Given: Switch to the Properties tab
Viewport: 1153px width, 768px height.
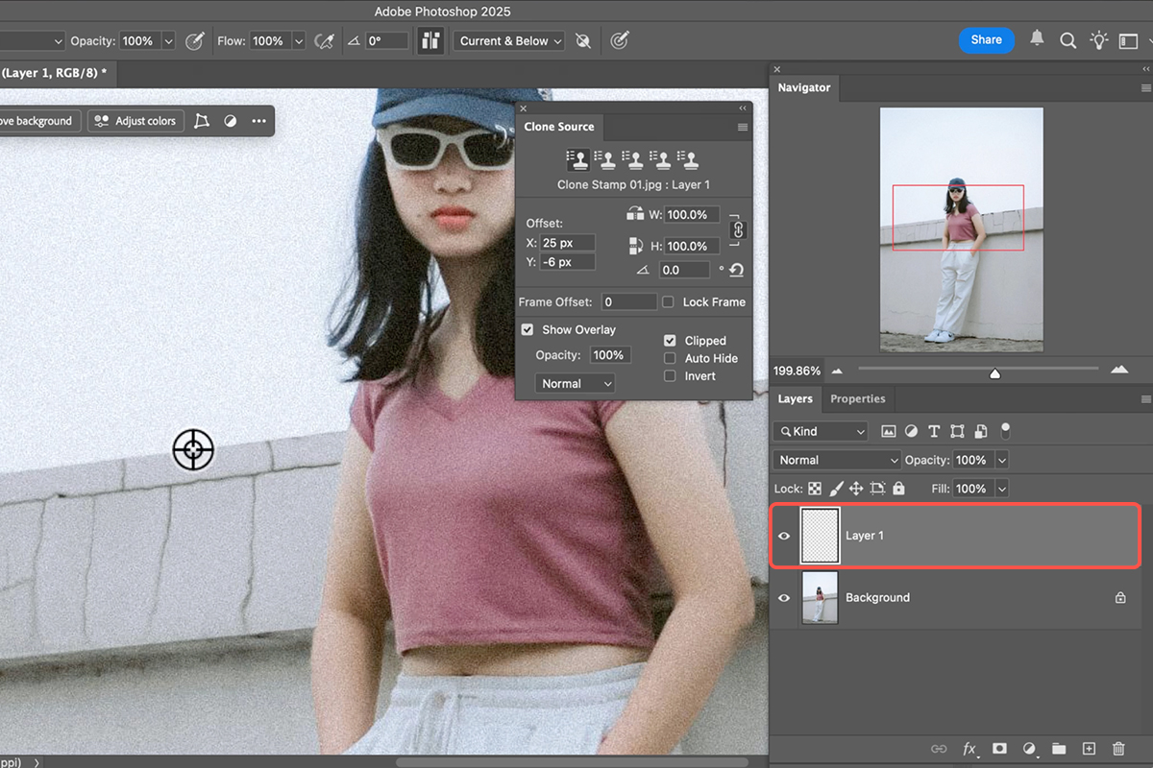Looking at the screenshot, I should coord(857,399).
